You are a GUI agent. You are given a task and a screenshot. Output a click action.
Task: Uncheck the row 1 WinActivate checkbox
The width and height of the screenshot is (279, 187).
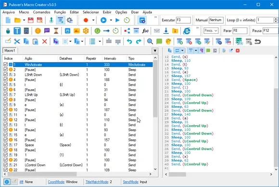pyautogui.click(x=5, y=65)
